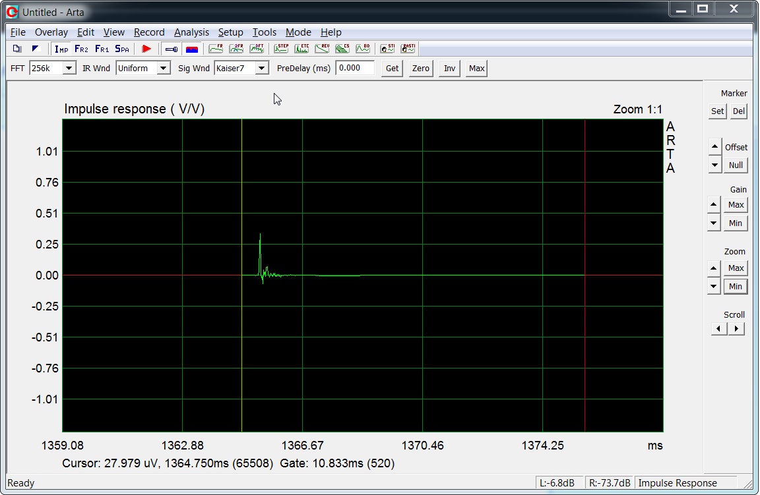Image resolution: width=760 pixels, height=495 pixels.
Task: Open FFT size 256k dropdown
Action: click(69, 69)
